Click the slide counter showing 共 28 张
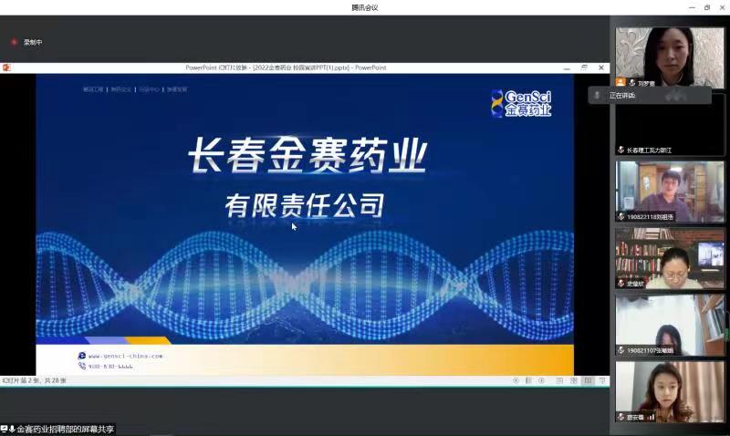This screenshot has height=436, width=730. (35, 380)
